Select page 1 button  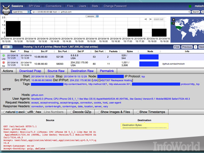(195, 47)
